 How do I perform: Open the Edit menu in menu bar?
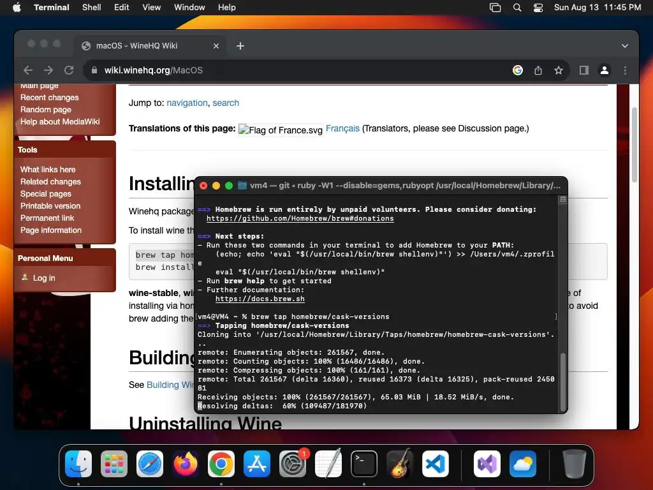(121, 8)
